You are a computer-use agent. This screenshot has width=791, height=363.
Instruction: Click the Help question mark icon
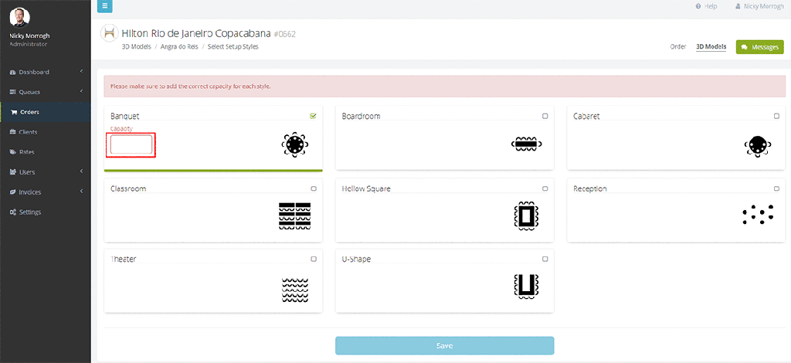click(x=698, y=6)
